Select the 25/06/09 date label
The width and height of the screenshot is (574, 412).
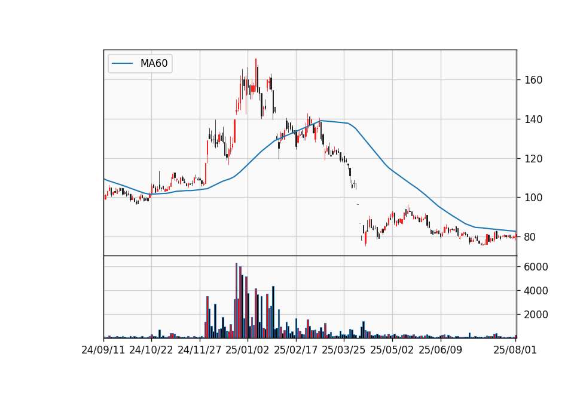point(441,350)
